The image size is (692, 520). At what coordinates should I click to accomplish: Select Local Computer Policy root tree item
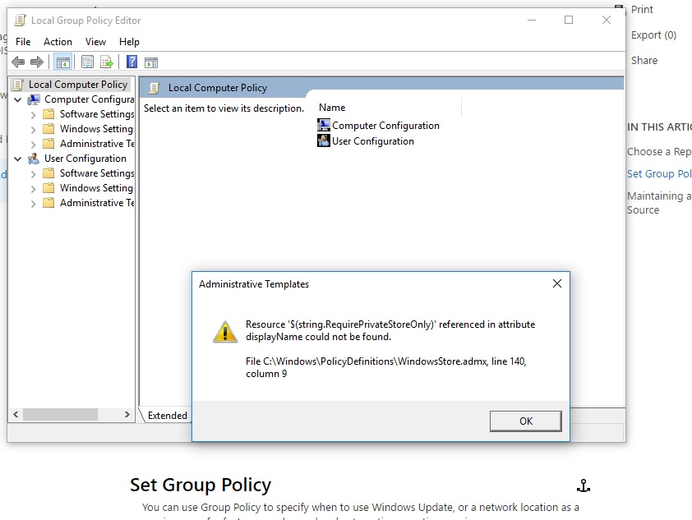78,85
